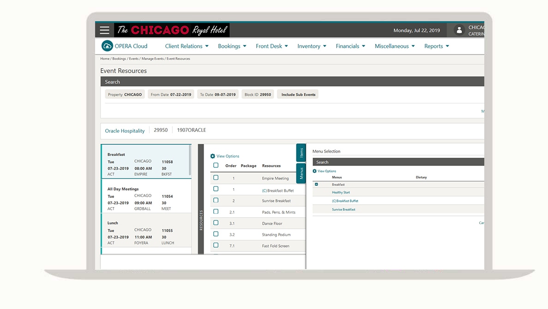Viewport: 548px width, 309px height.
Task: Open the Oracle Hospitality link
Action: [125, 131]
